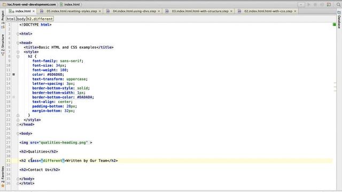
Task: Click fold end marker at closing brace
Action: tap(18, 115)
